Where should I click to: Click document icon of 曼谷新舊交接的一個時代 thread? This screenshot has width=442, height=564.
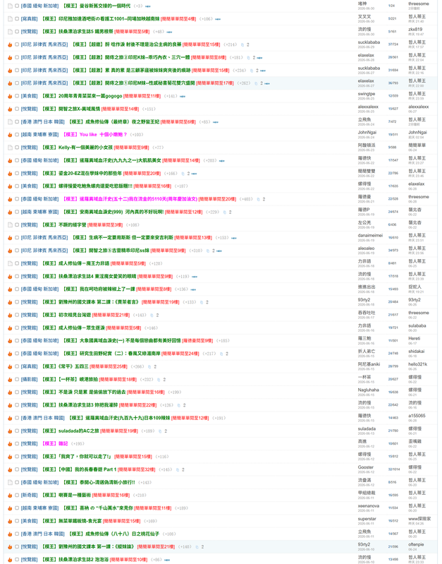[x=10, y=6]
